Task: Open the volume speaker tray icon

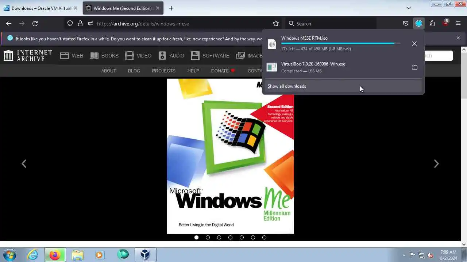Action: coord(430,255)
